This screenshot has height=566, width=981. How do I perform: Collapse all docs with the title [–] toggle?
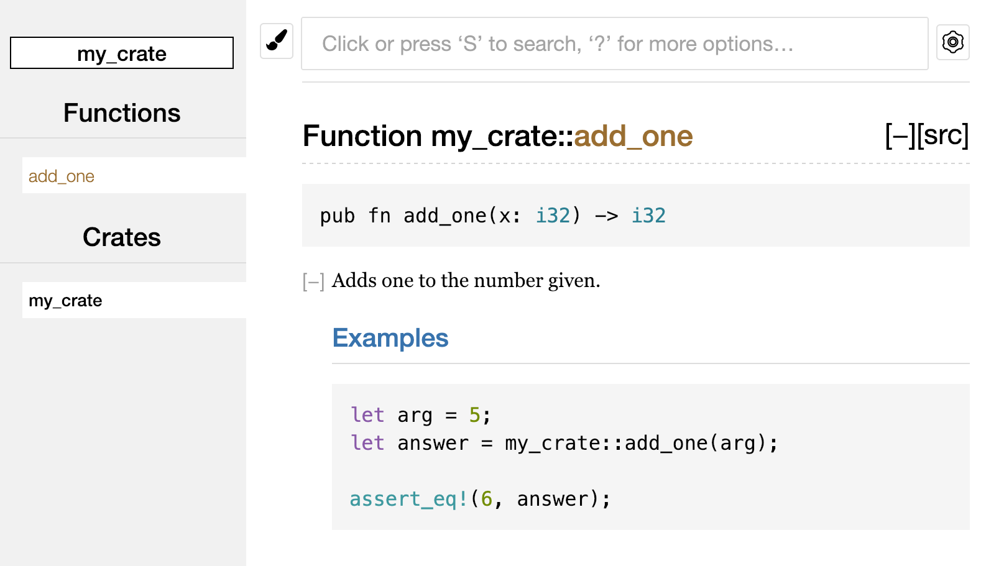tap(900, 135)
